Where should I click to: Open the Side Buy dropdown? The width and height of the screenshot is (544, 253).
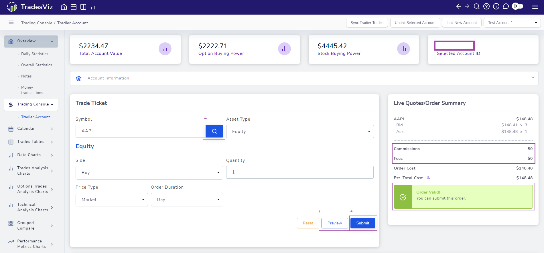pyautogui.click(x=149, y=173)
